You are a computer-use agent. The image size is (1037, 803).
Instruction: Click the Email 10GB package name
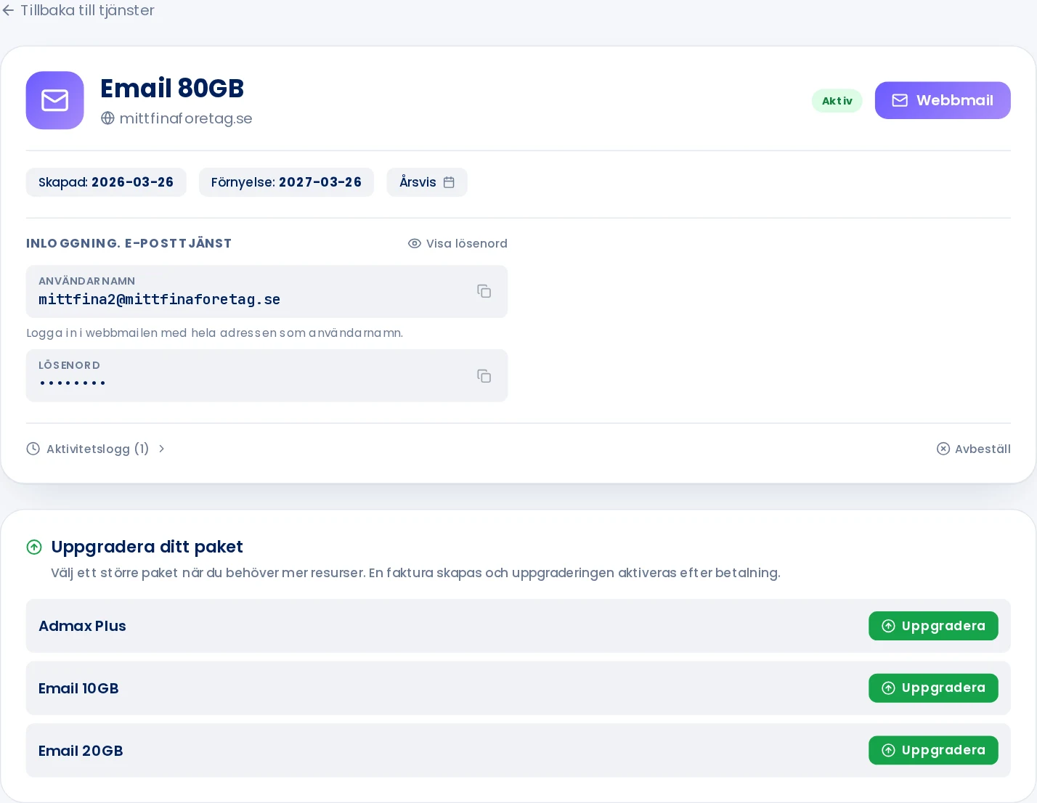[x=78, y=688]
